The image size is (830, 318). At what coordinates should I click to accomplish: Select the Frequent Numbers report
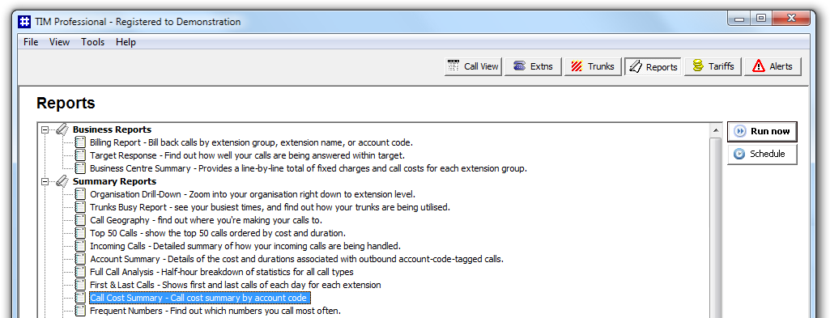point(215,311)
